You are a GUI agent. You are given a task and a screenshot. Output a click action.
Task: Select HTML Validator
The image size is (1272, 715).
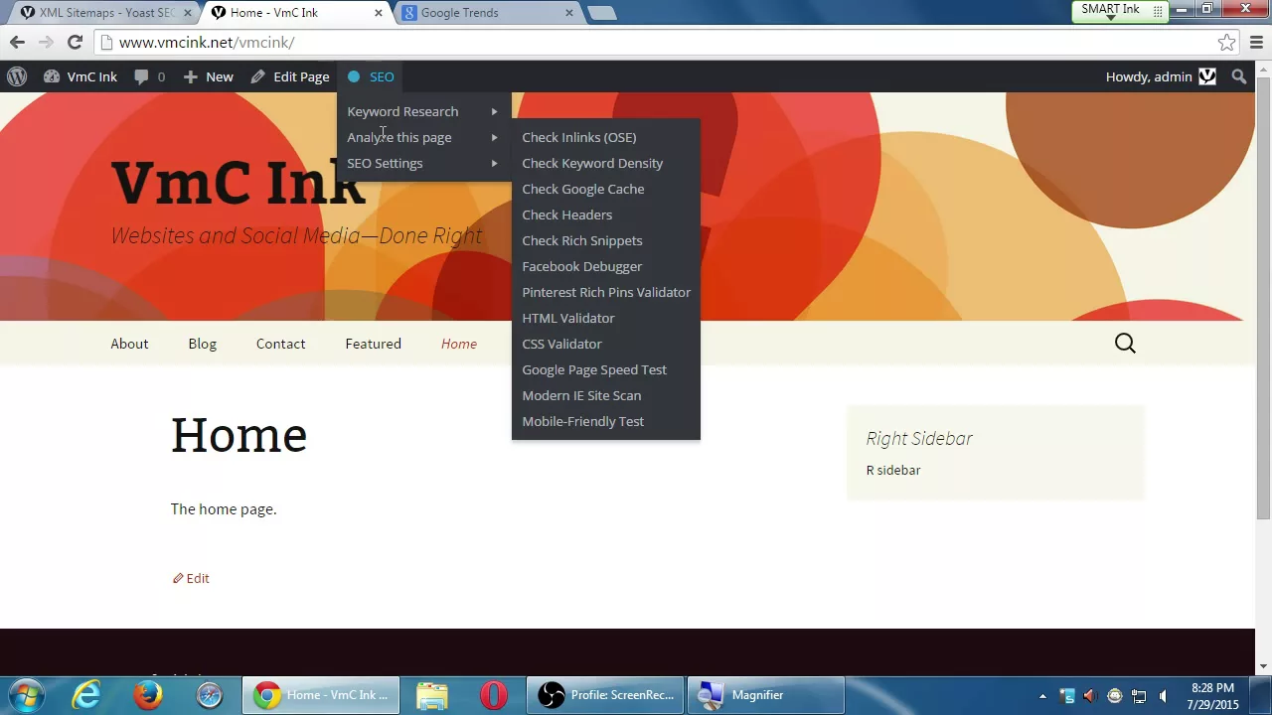click(x=568, y=318)
